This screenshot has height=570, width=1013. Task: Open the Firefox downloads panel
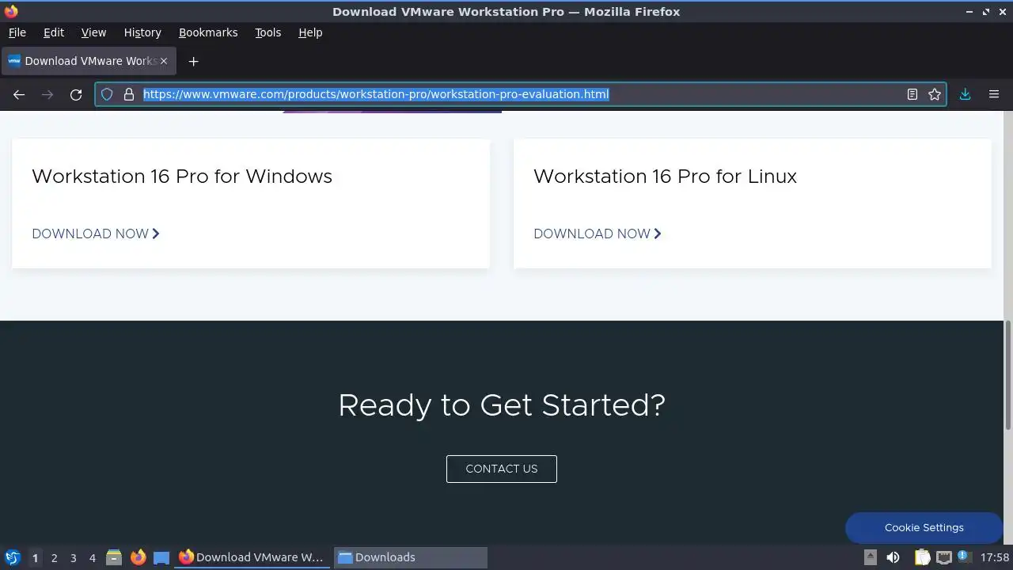point(966,94)
